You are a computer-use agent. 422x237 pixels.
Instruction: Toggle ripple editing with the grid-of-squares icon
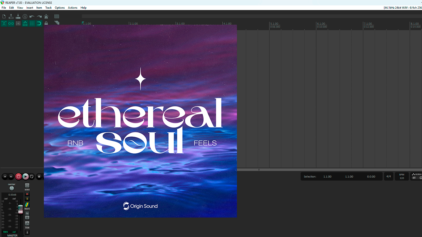[18, 23]
